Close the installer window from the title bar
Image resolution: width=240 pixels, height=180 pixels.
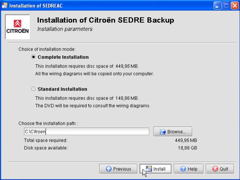pyautogui.click(x=235, y=6)
